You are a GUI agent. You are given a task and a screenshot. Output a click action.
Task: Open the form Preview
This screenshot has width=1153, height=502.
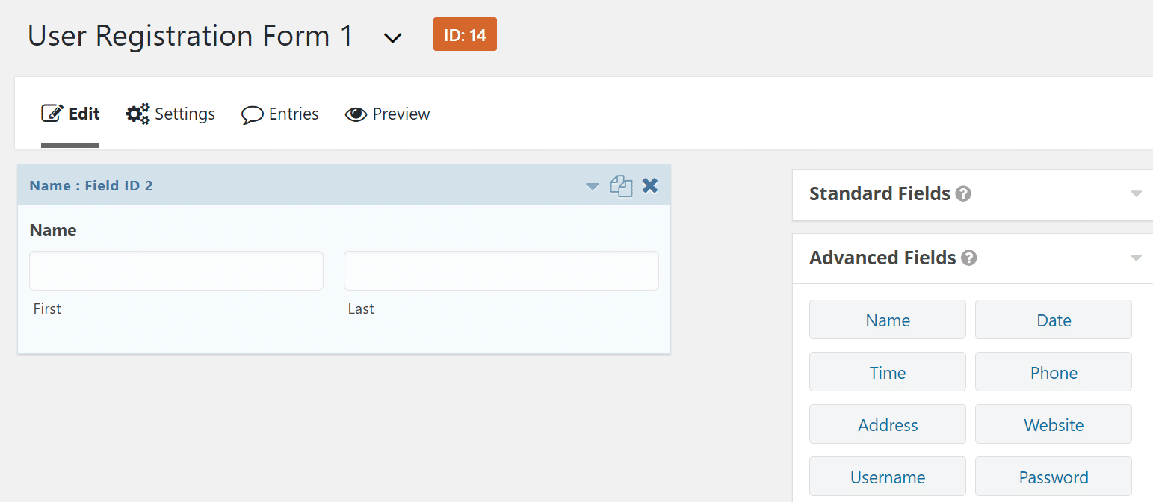[x=387, y=114]
